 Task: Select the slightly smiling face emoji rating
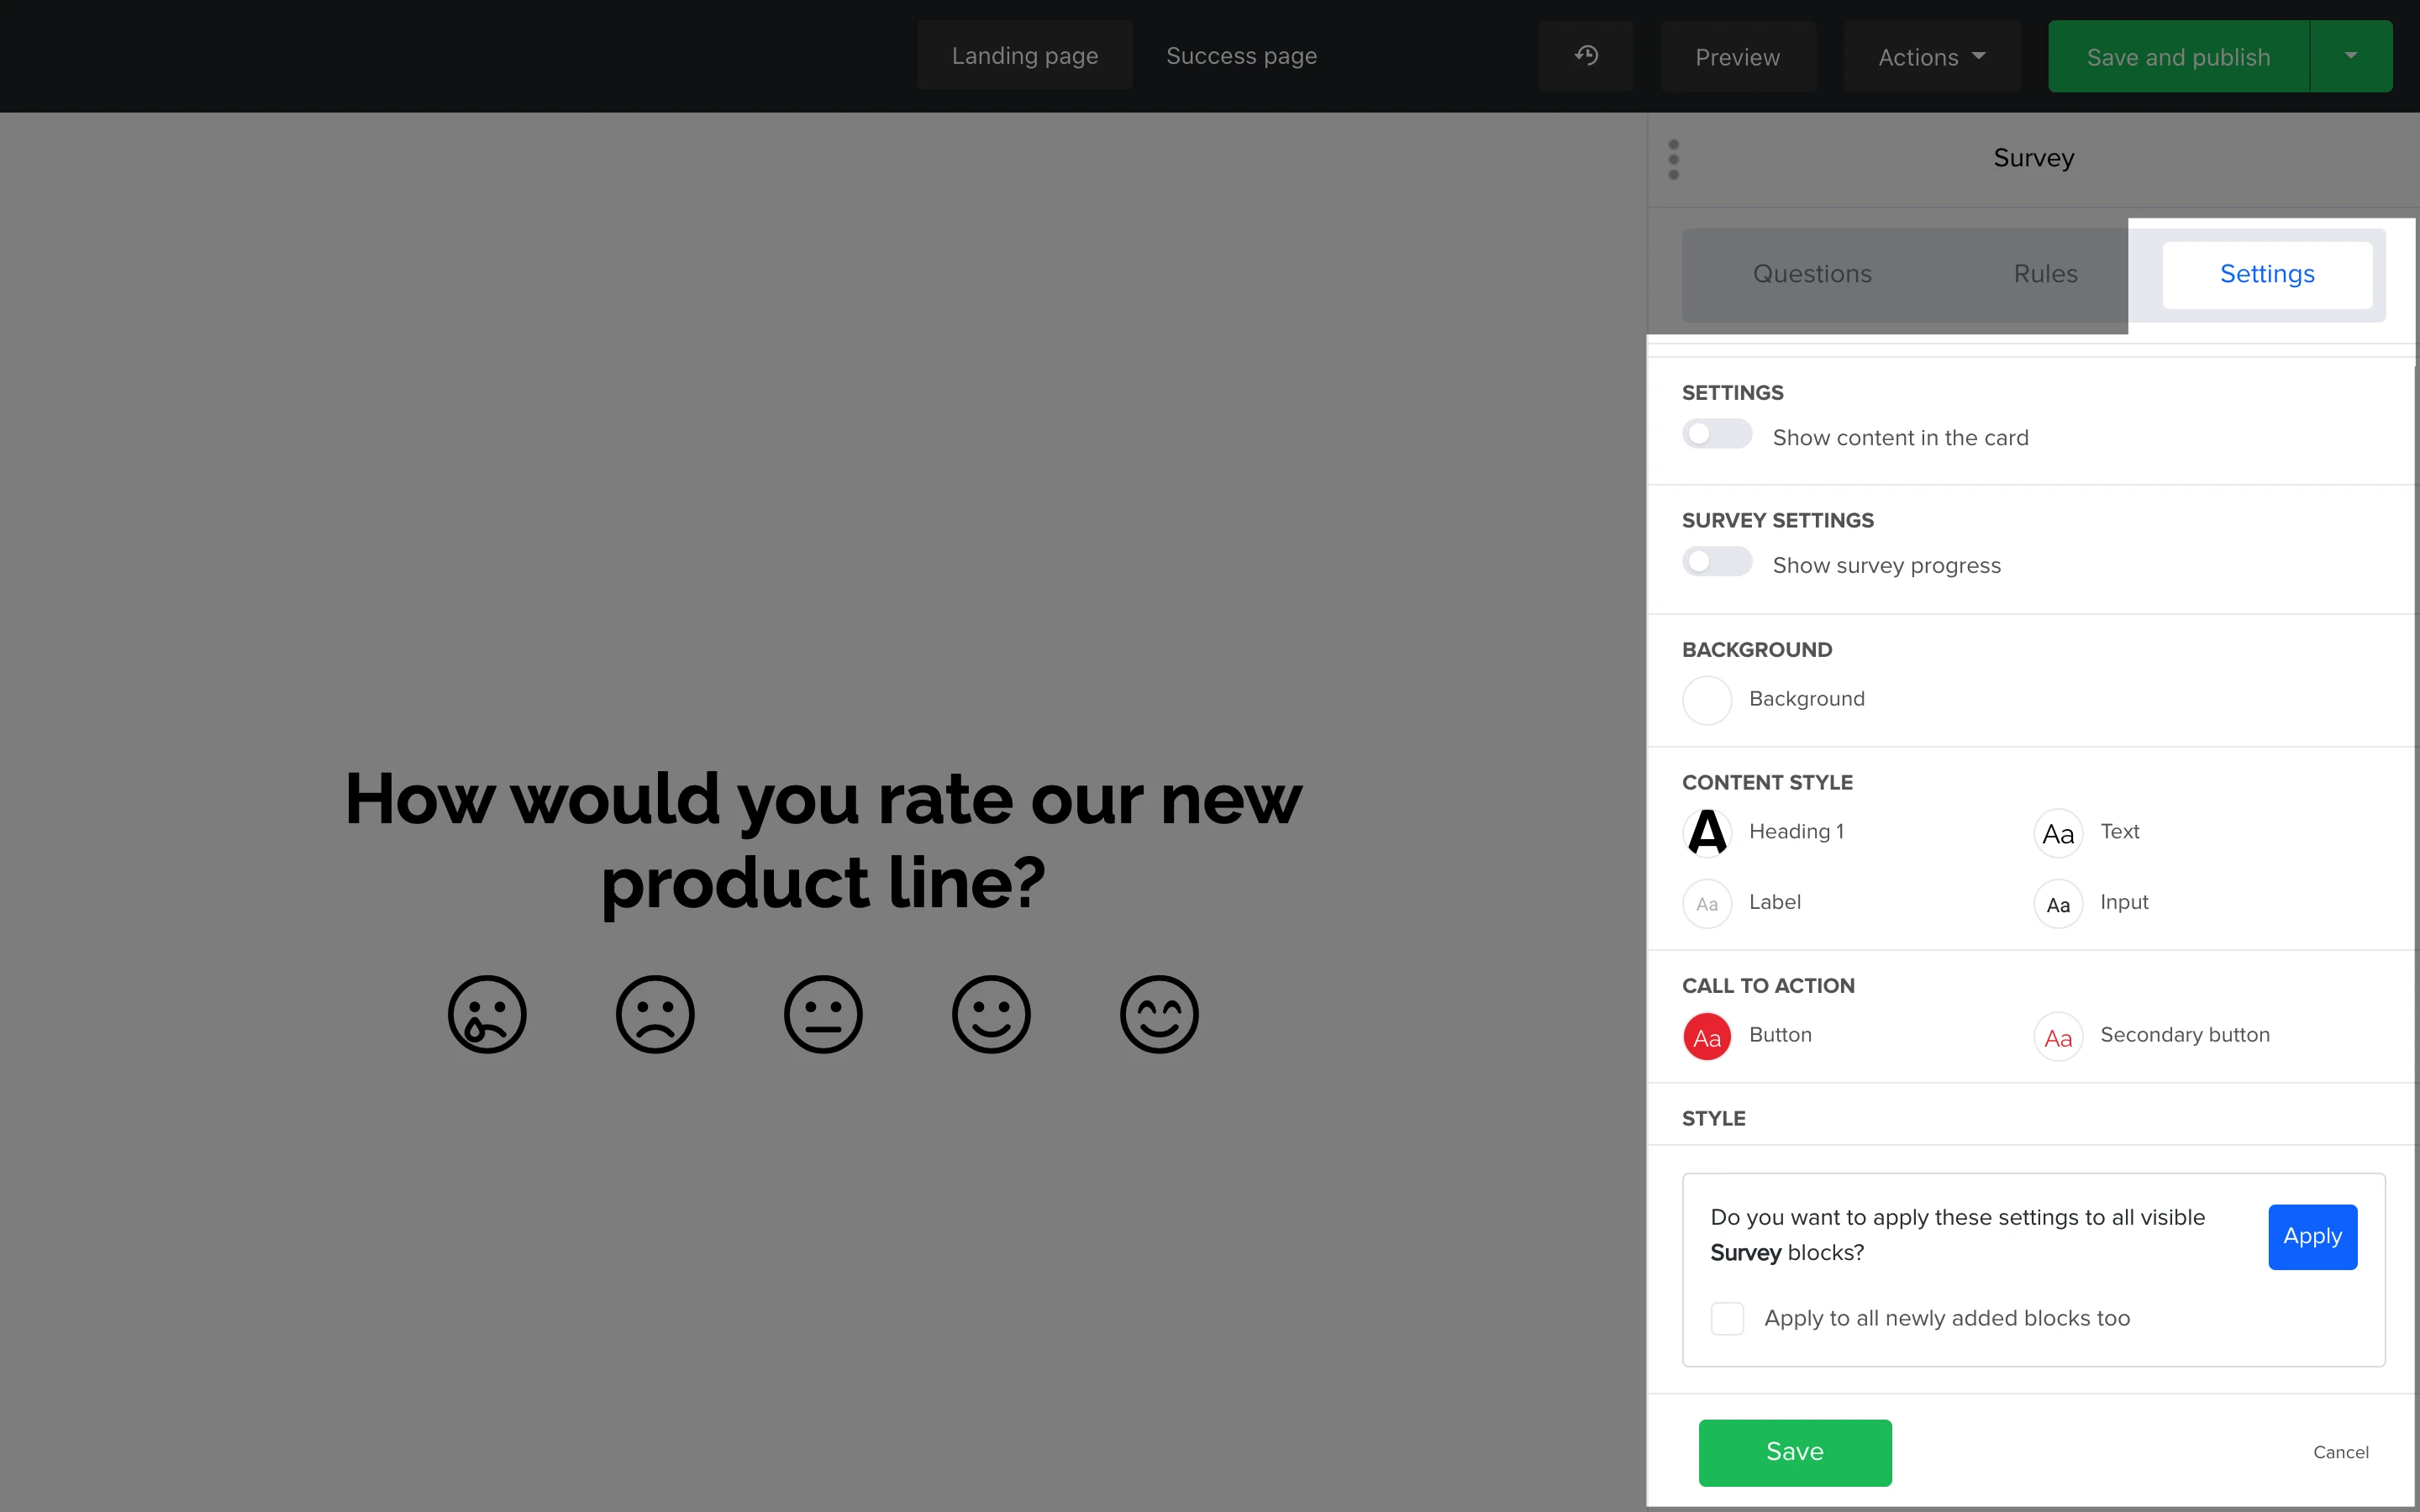tap(991, 1014)
